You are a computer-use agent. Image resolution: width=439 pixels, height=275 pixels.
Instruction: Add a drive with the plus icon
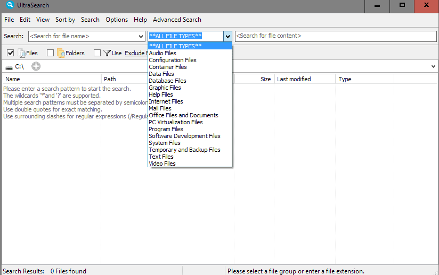click(36, 66)
